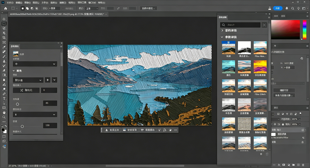Image resolution: width=310 pixels, height=168 pixels.
Task: Delete layer trash icon in Layers panel
Action: pyautogui.click(x=303, y=165)
